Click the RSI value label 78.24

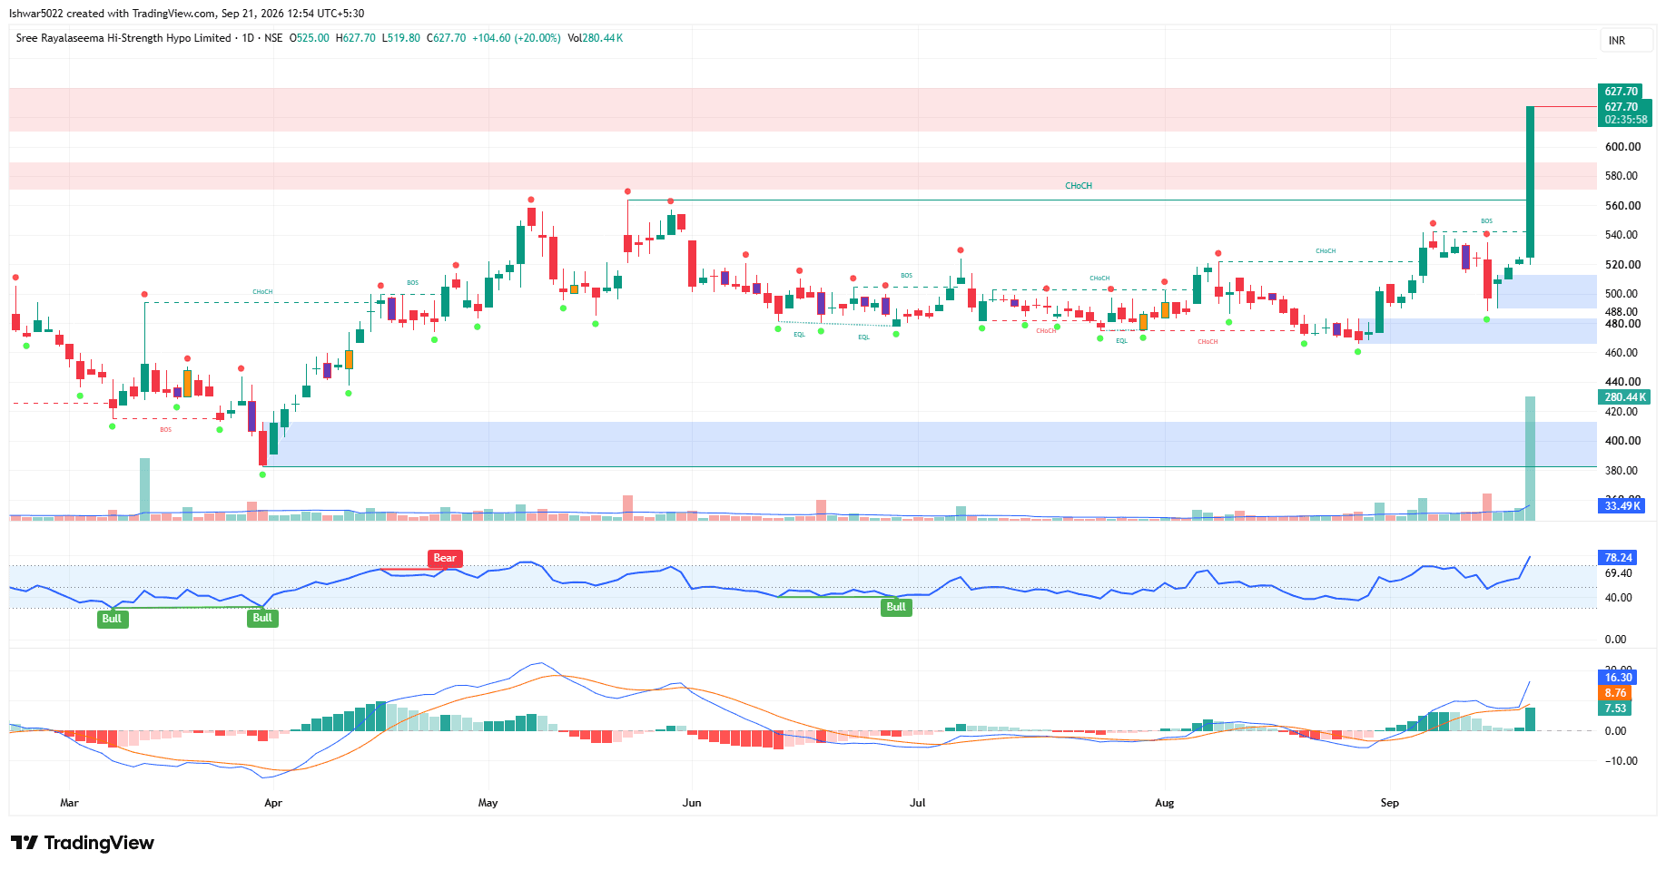pos(1619,558)
